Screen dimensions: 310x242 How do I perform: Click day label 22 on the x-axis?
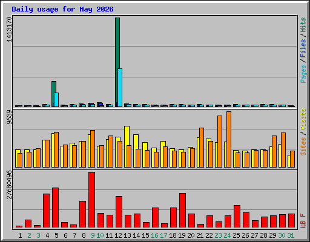[x=209, y=235]
